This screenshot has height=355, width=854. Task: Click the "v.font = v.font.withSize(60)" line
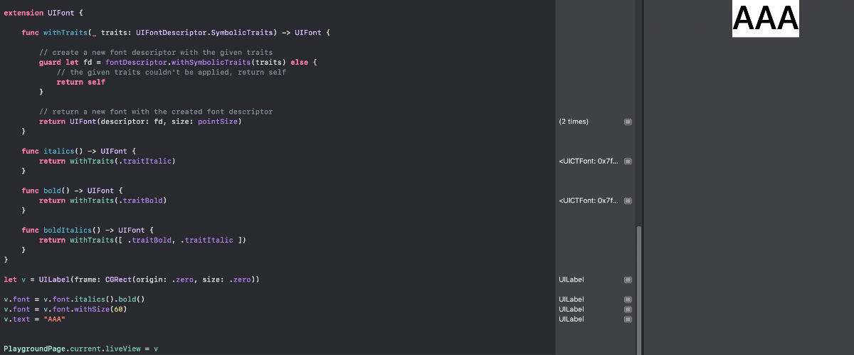tap(65, 309)
